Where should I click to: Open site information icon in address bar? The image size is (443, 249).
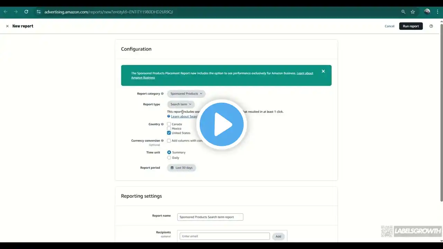tap(39, 12)
